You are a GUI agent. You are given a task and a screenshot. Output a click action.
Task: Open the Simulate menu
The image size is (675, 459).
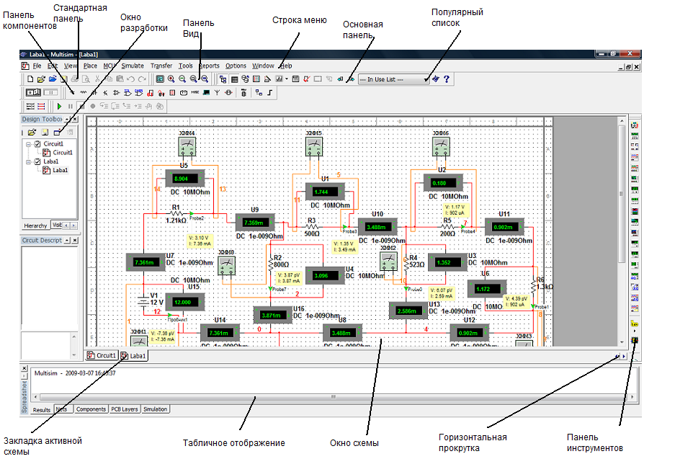coord(133,66)
